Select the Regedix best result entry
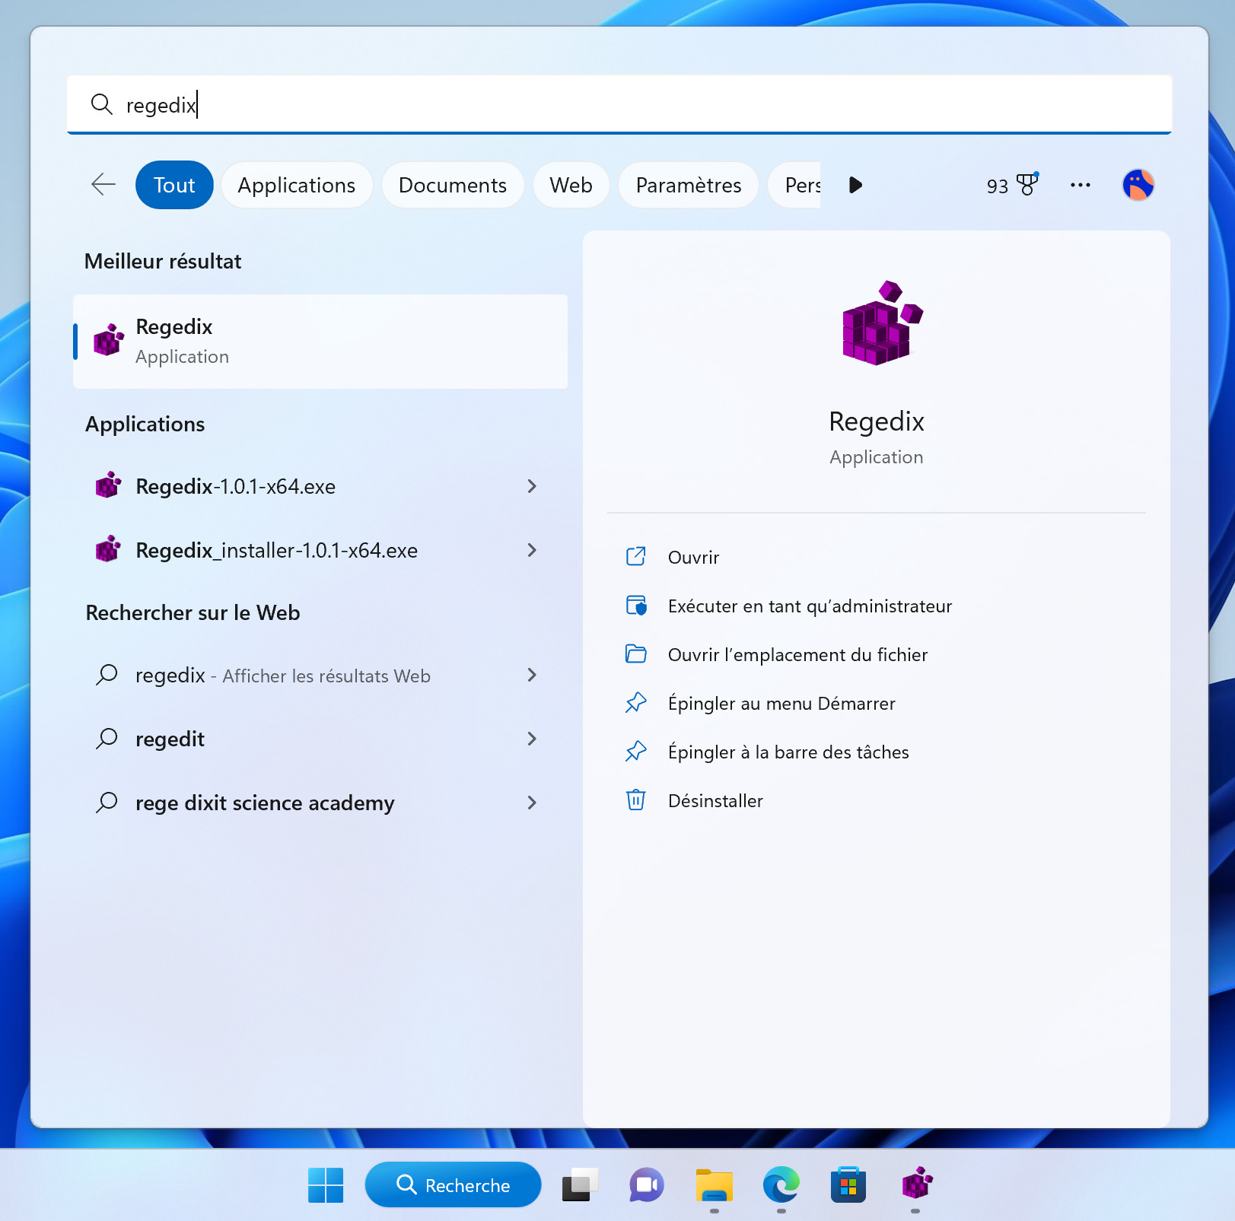Image resolution: width=1235 pixels, height=1221 pixels. point(320,342)
